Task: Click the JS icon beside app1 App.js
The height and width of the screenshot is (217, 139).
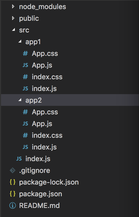Action: coord(25,65)
